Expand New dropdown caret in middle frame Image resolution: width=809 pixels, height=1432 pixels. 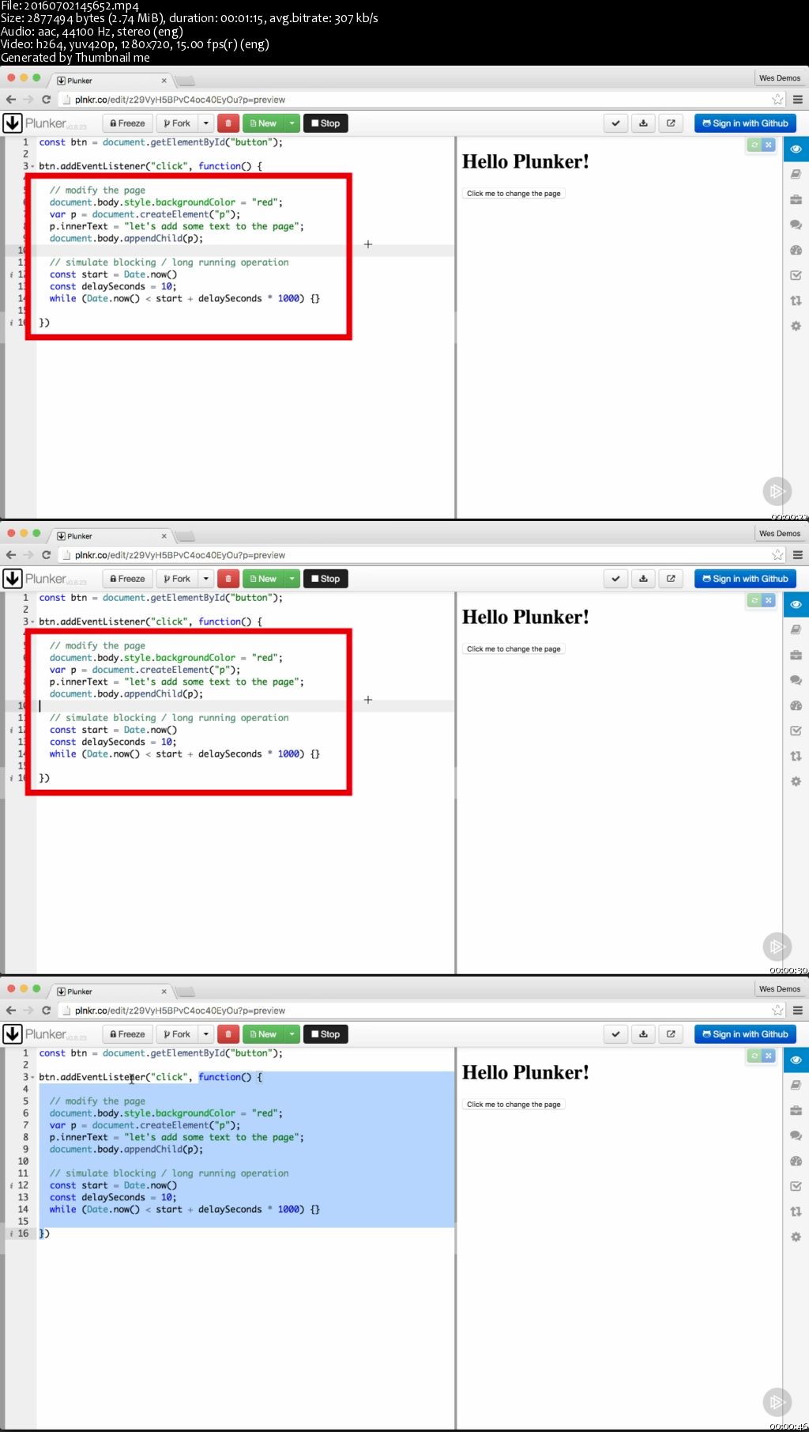(292, 579)
